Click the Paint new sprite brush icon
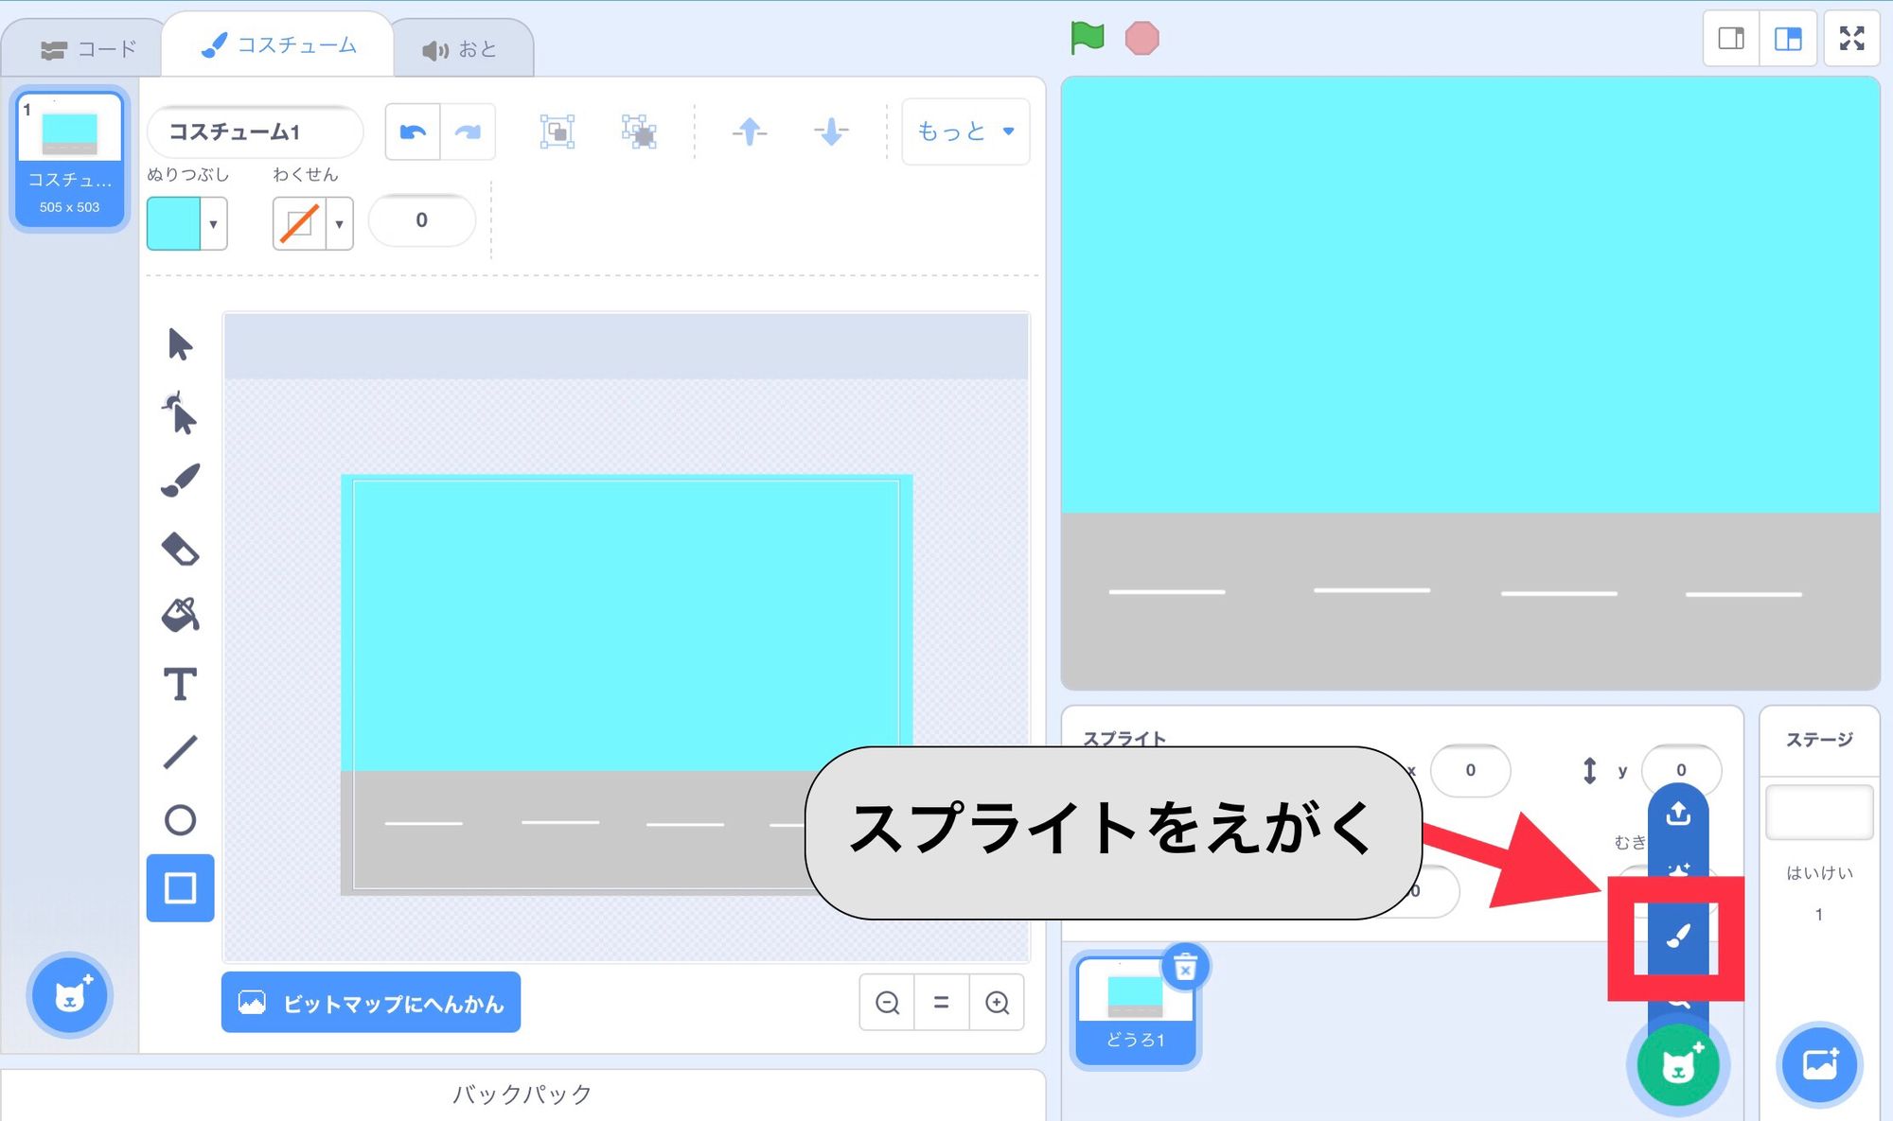Image resolution: width=1893 pixels, height=1121 pixels. tap(1676, 935)
